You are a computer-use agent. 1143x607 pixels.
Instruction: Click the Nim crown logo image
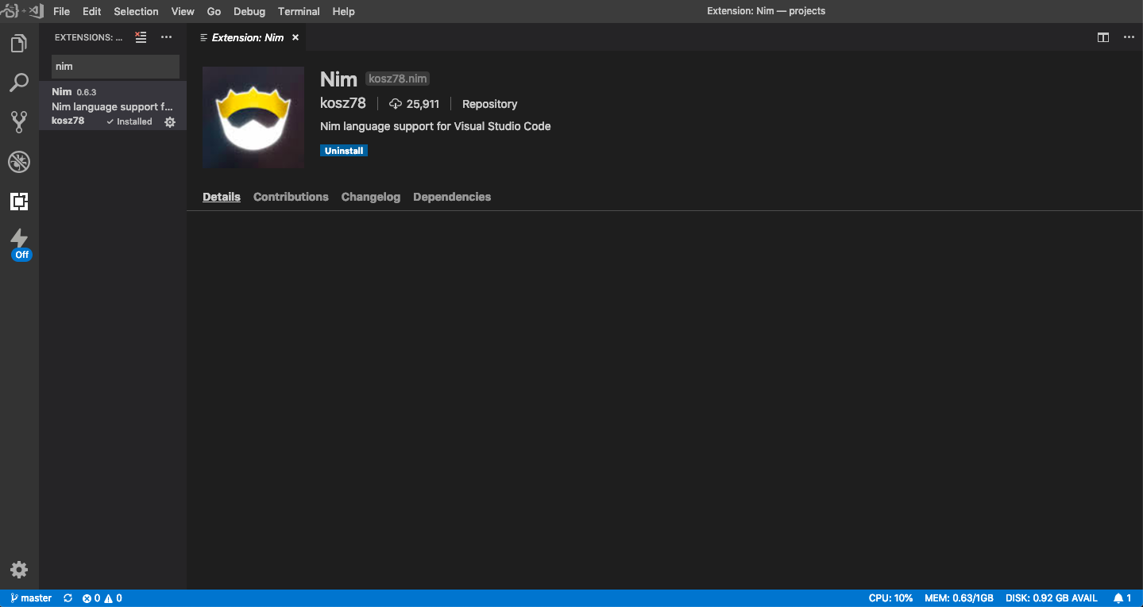point(253,117)
